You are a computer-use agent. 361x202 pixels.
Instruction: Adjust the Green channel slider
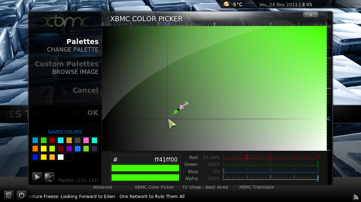tap(271, 164)
